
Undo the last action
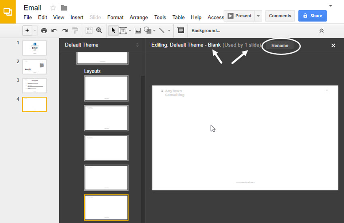[x=54, y=30]
